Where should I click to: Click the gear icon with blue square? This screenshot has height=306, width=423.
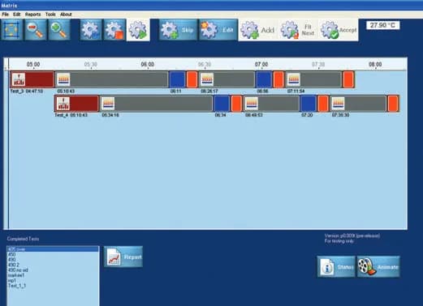(91, 30)
